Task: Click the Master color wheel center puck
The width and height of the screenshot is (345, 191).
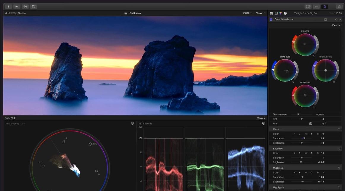Action: pos(305,44)
